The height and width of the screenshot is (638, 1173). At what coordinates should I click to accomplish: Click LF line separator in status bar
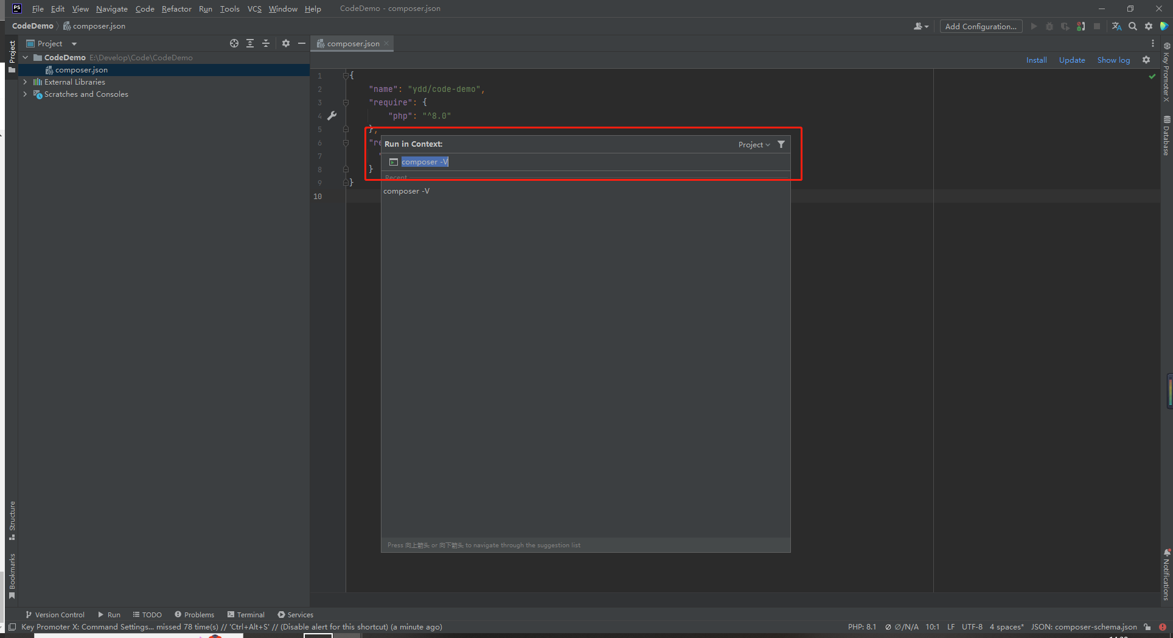(x=951, y=627)
